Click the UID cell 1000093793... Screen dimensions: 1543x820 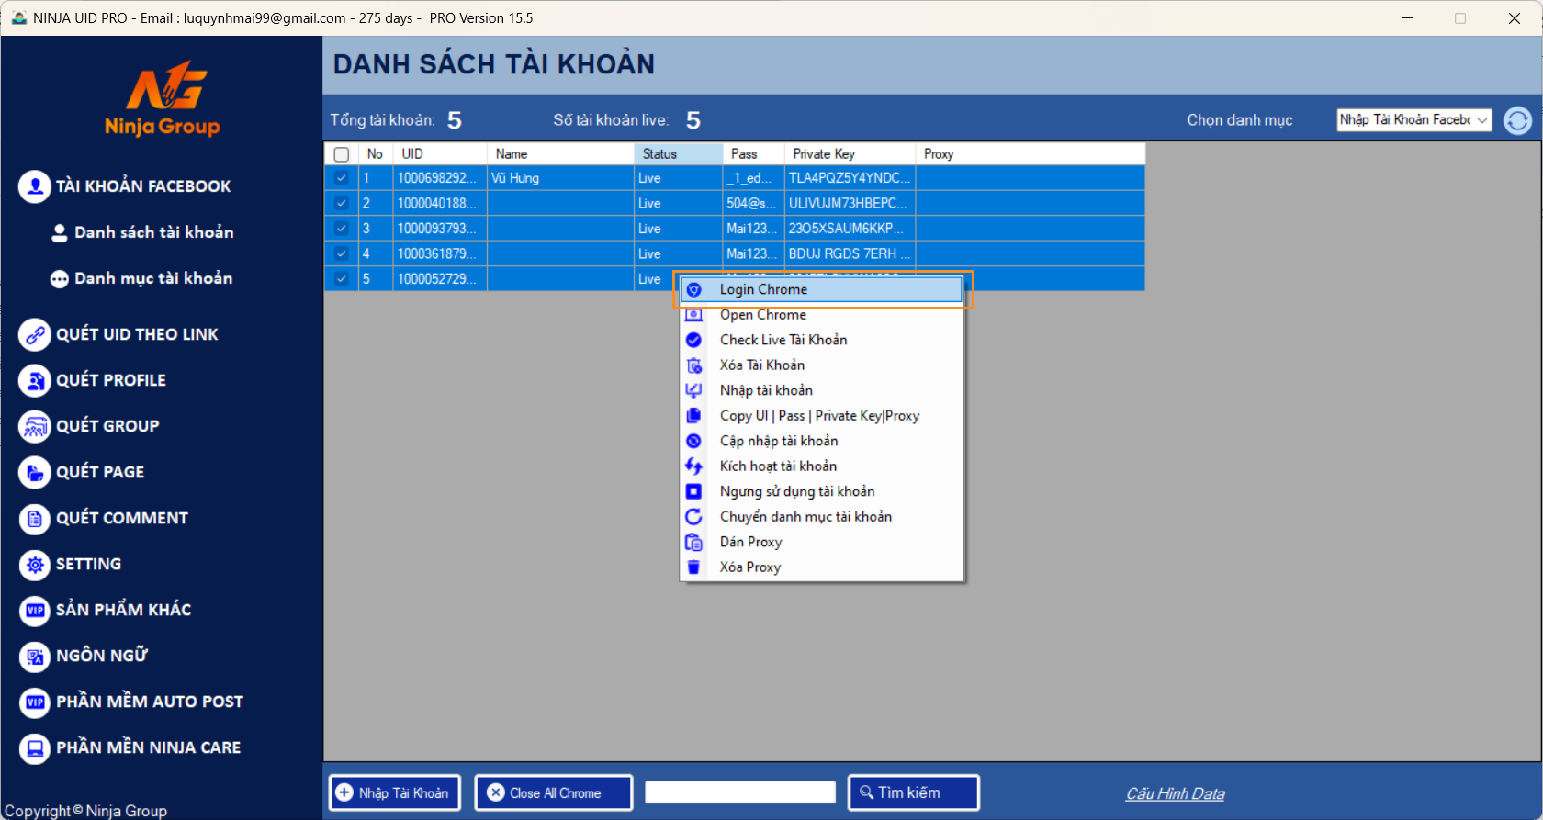pos(440,229)
